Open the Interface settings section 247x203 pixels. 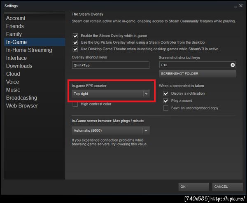[35, 58]
